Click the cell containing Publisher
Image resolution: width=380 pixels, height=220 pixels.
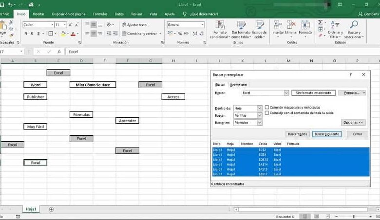pos(36,97)
